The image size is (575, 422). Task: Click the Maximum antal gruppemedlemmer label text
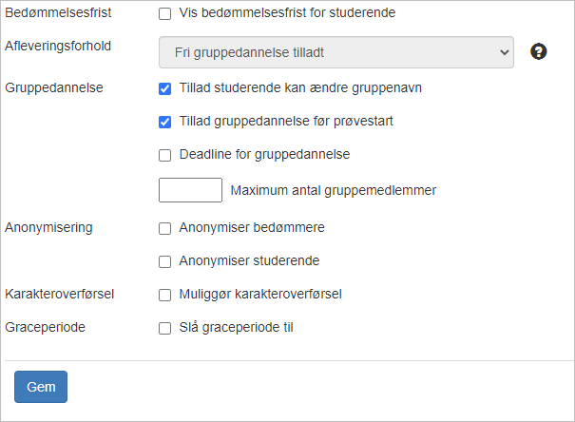tap(334, 190)
